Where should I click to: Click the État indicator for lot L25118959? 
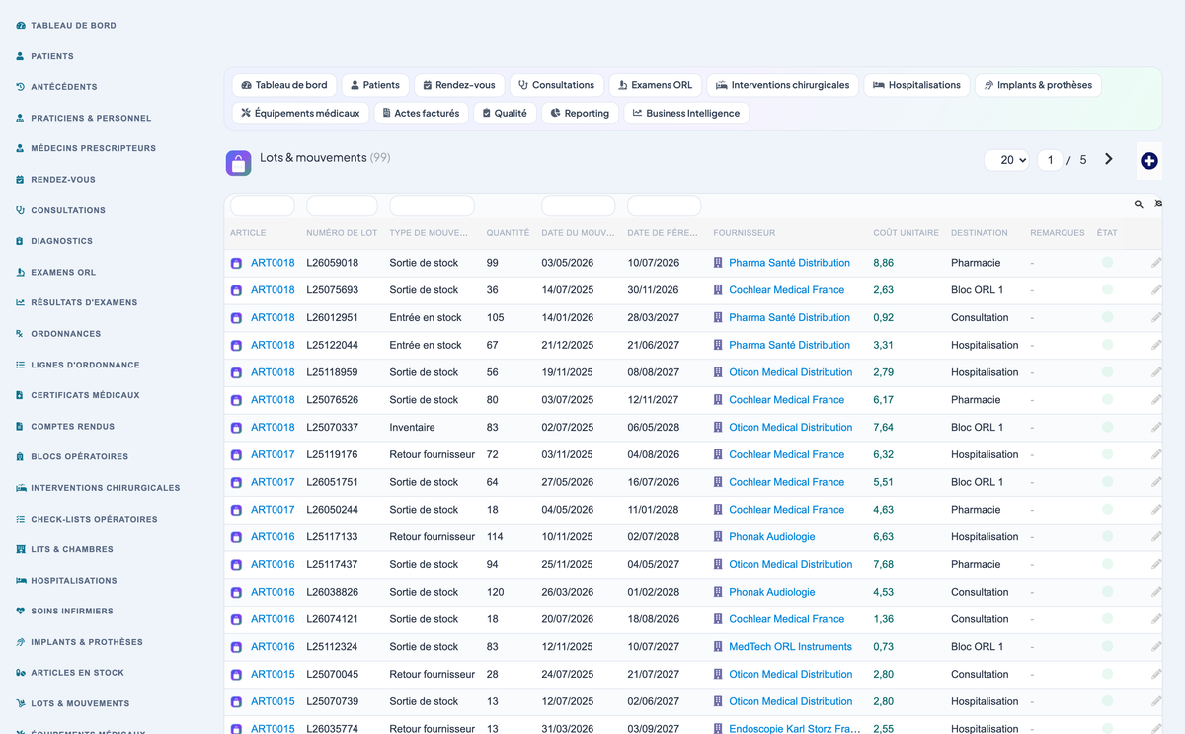tap(1107, 372)
